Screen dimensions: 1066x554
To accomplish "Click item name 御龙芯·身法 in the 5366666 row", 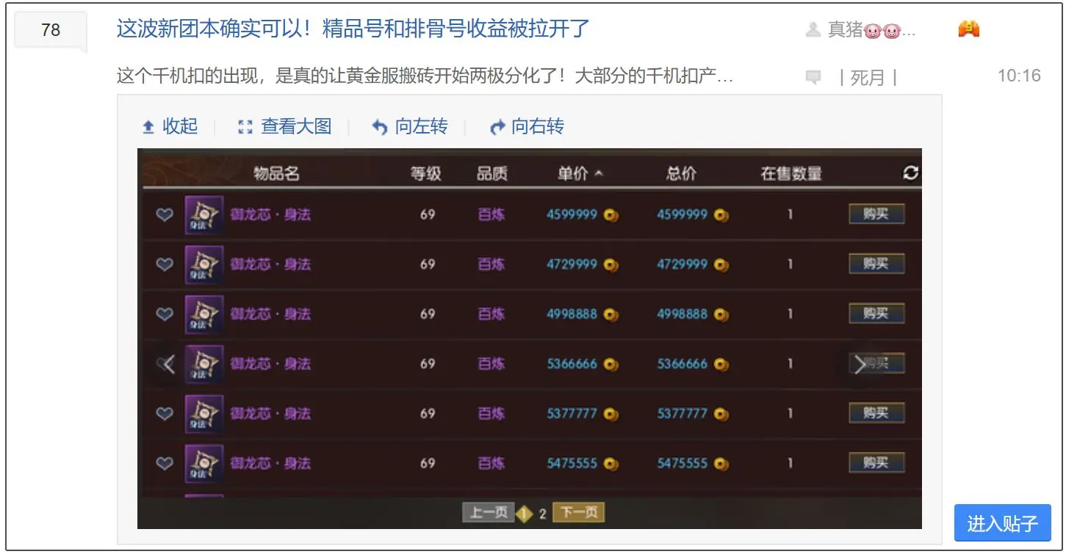I will click(x=270, y=364).
